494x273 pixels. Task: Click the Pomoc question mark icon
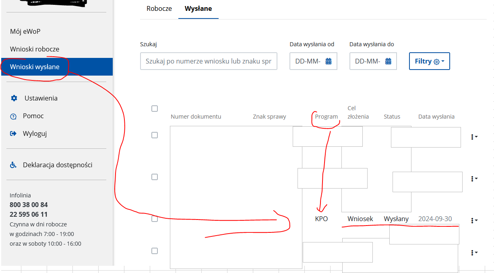(x=14, y=116)
